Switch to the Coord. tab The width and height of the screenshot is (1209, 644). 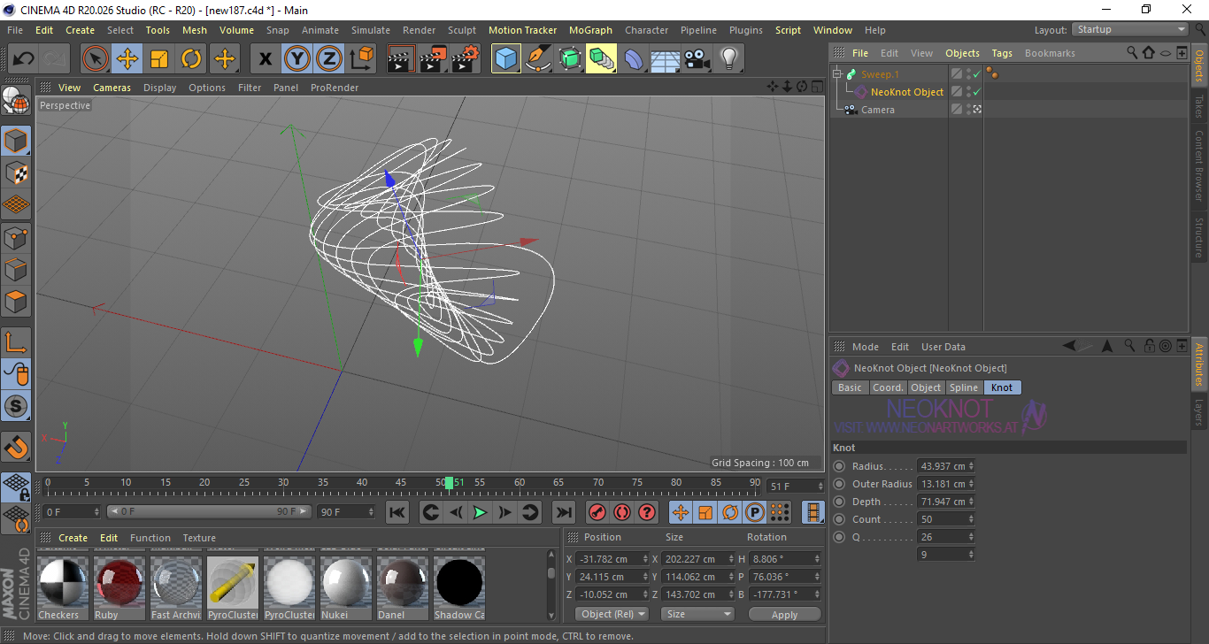(888, 387)
